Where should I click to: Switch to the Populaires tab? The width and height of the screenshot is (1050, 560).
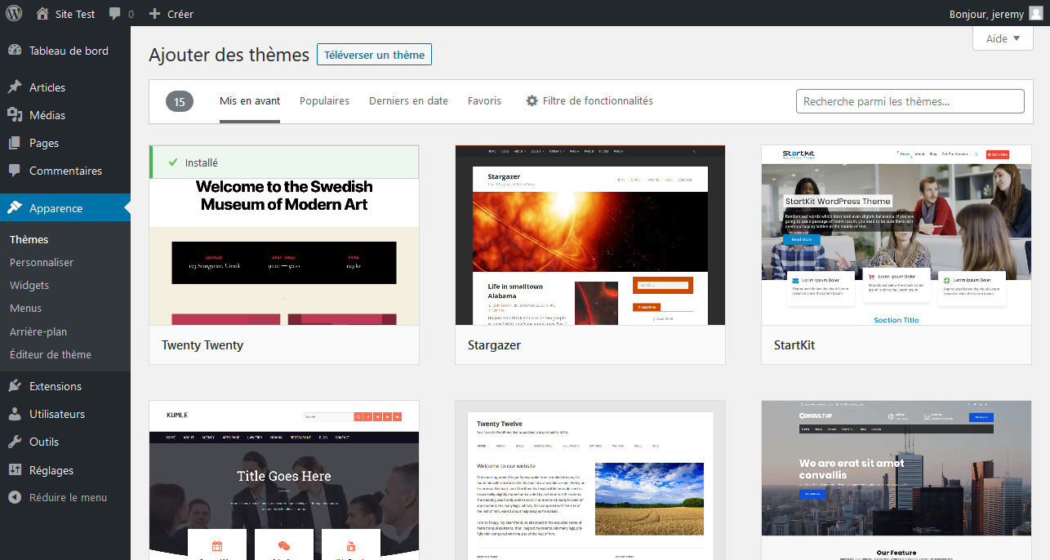[x=324, y=101]
